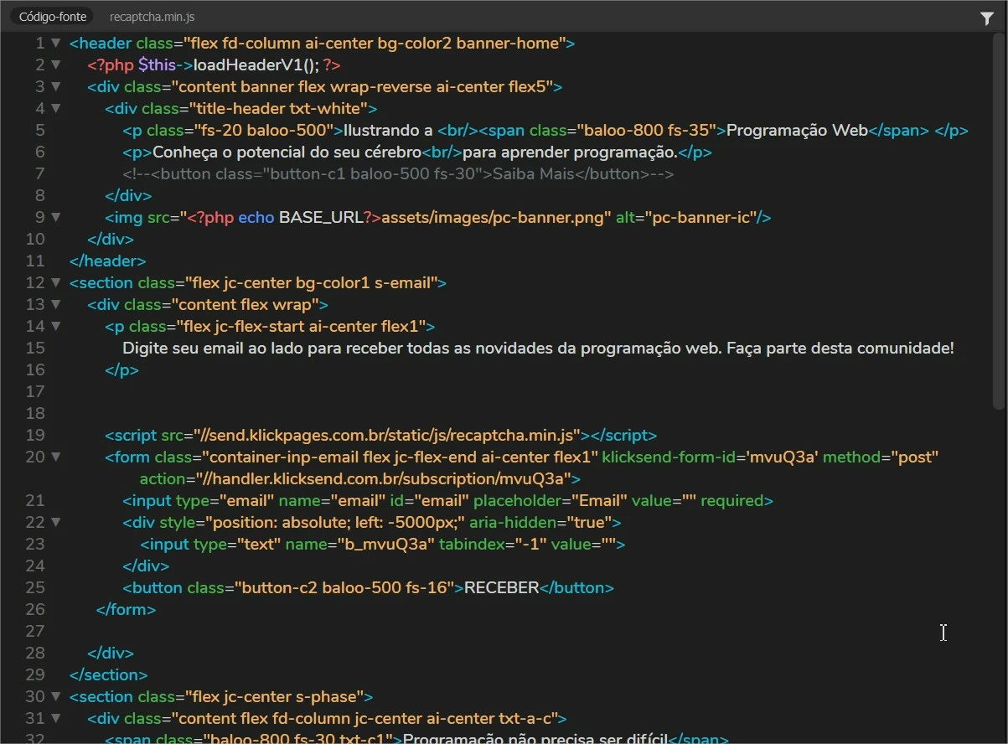1008x744 pixels.
Task: Collapse the title-header div on line 4
Action: [55, 108]
